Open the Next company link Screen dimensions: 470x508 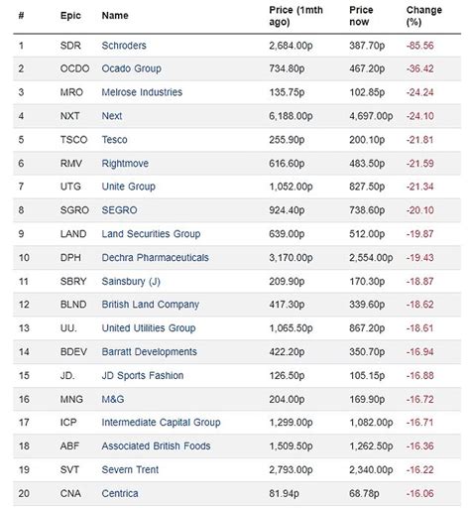[x=112, y=116]
